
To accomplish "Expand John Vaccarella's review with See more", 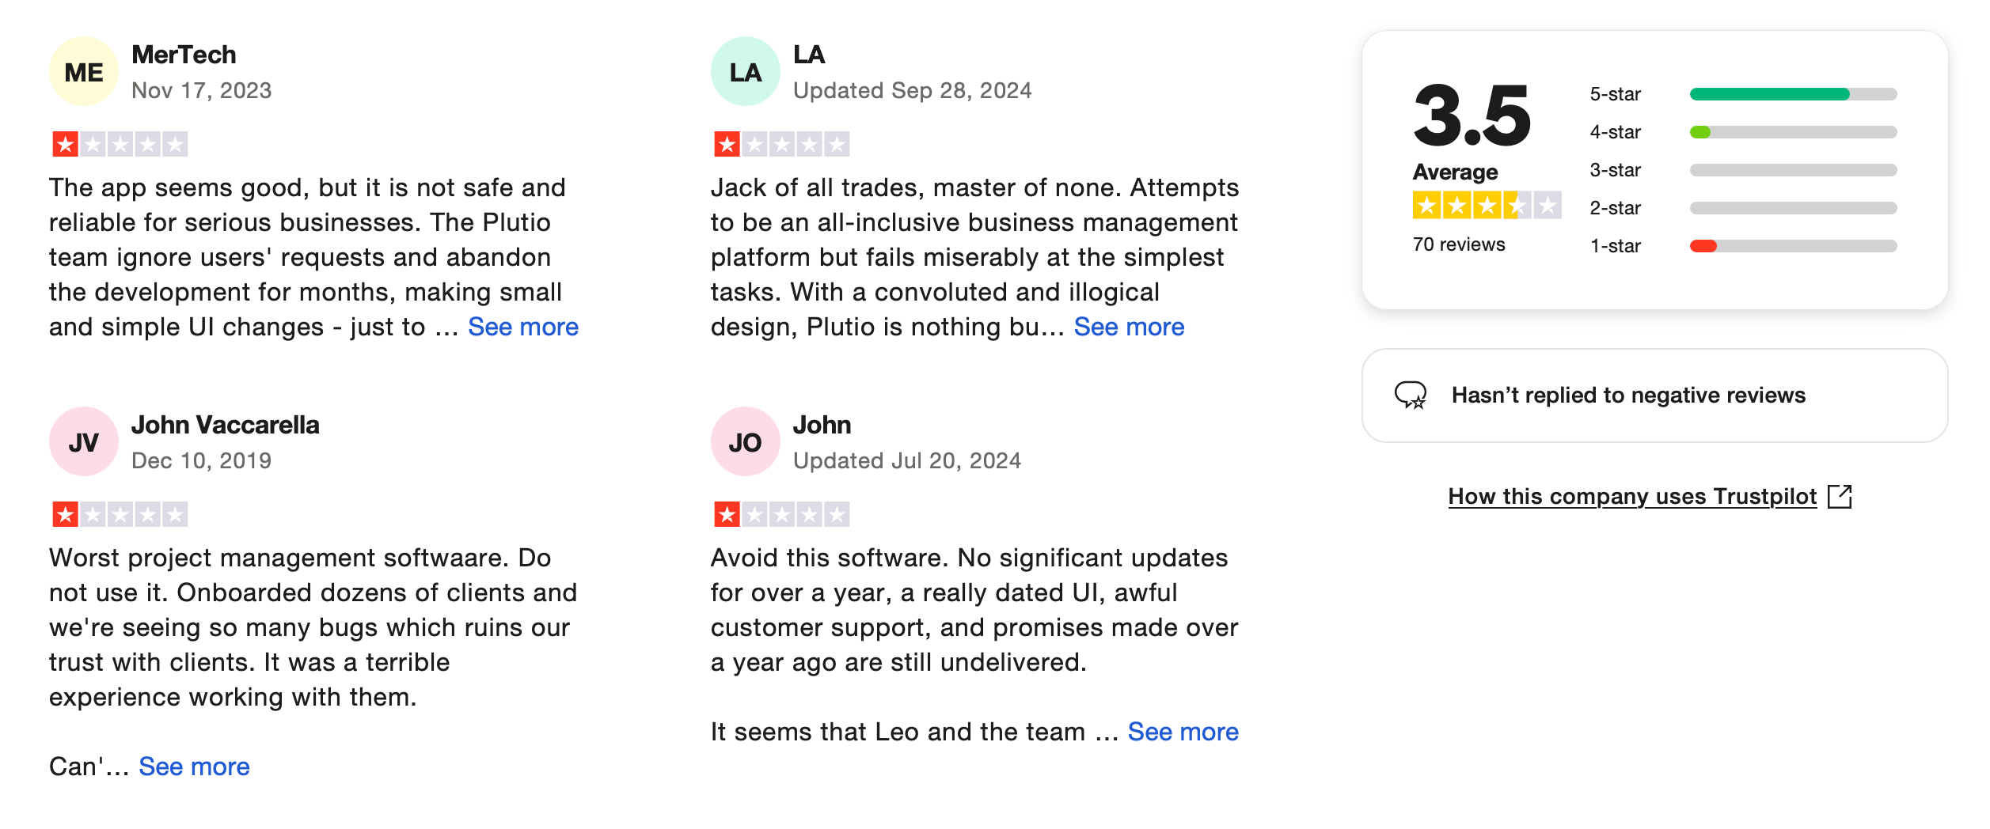I will tap(194, 767).
